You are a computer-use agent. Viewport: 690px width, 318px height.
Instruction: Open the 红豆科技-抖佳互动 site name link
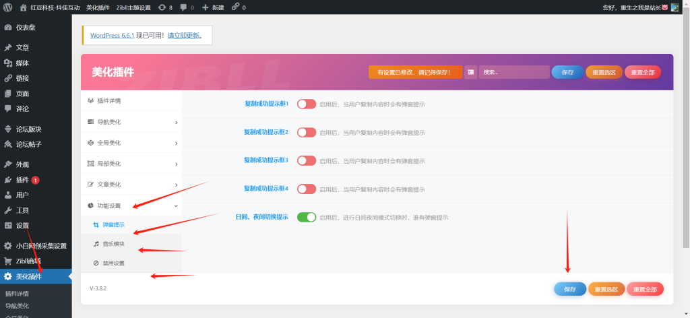[x=55, y=7]
